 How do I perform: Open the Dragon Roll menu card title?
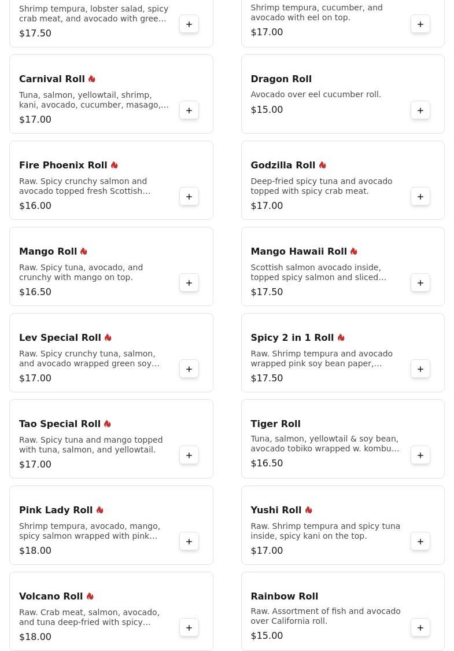coord(281,79)
